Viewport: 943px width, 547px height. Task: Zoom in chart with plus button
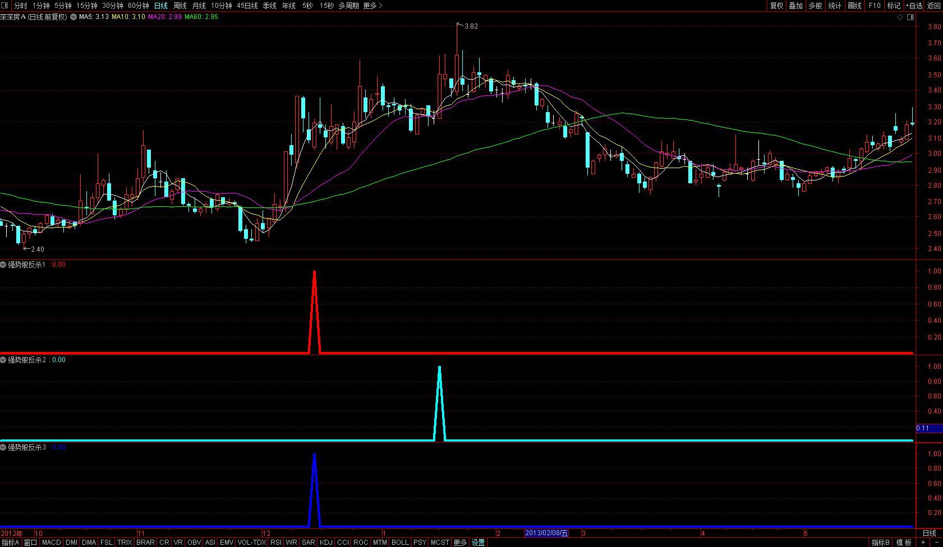(x=923, y=543)
